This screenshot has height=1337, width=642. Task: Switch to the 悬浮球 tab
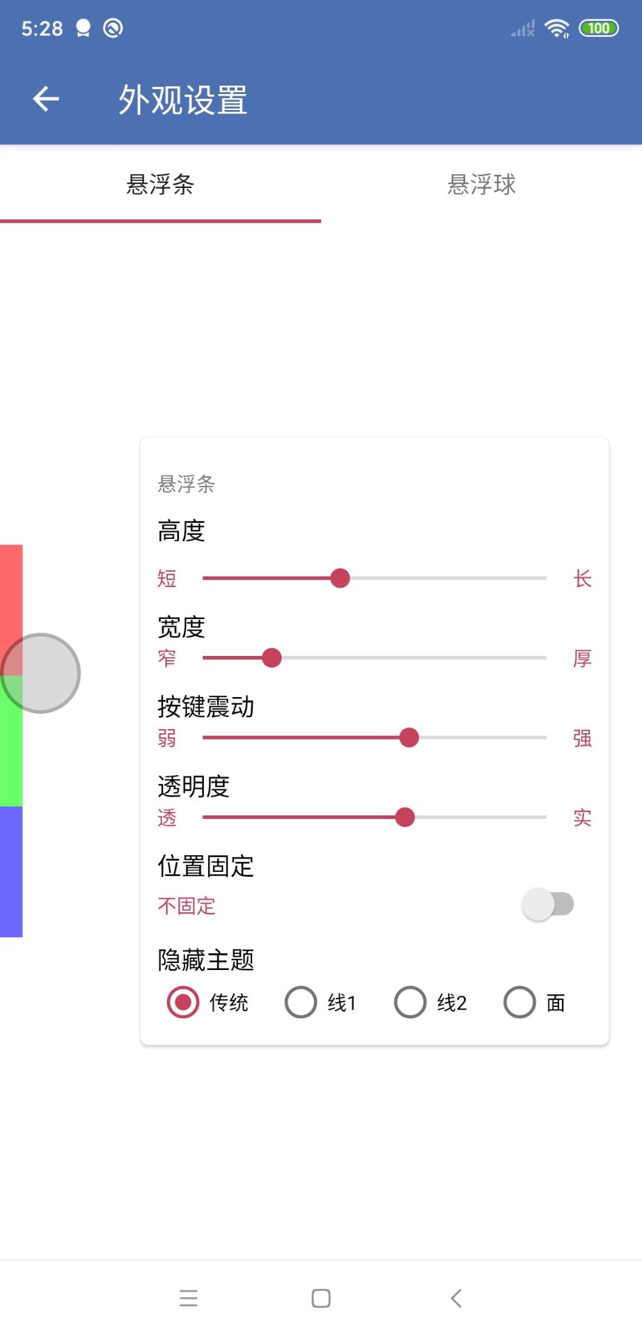480,185
